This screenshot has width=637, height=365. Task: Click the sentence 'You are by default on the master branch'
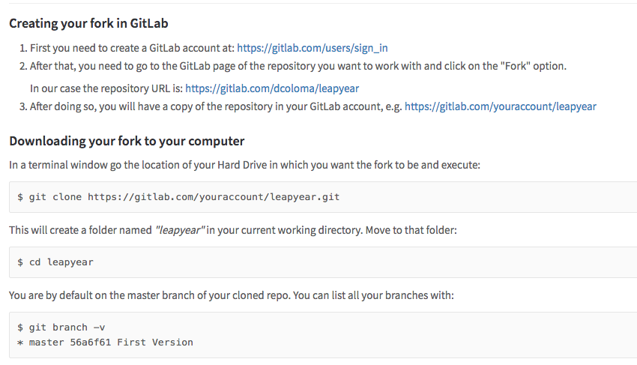(232, 295)
